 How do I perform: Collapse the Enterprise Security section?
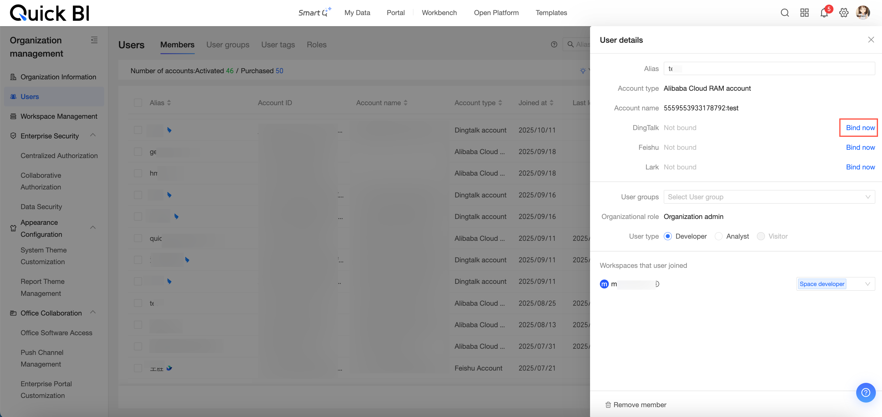tap(93, 136)
